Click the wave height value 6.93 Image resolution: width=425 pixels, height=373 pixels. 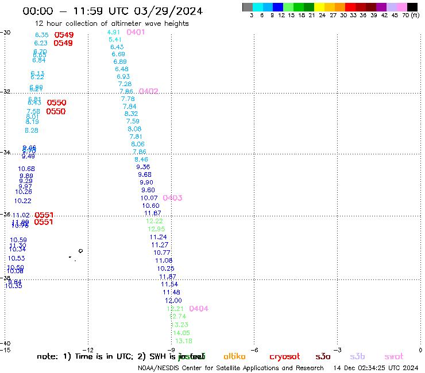click(123, 77)
